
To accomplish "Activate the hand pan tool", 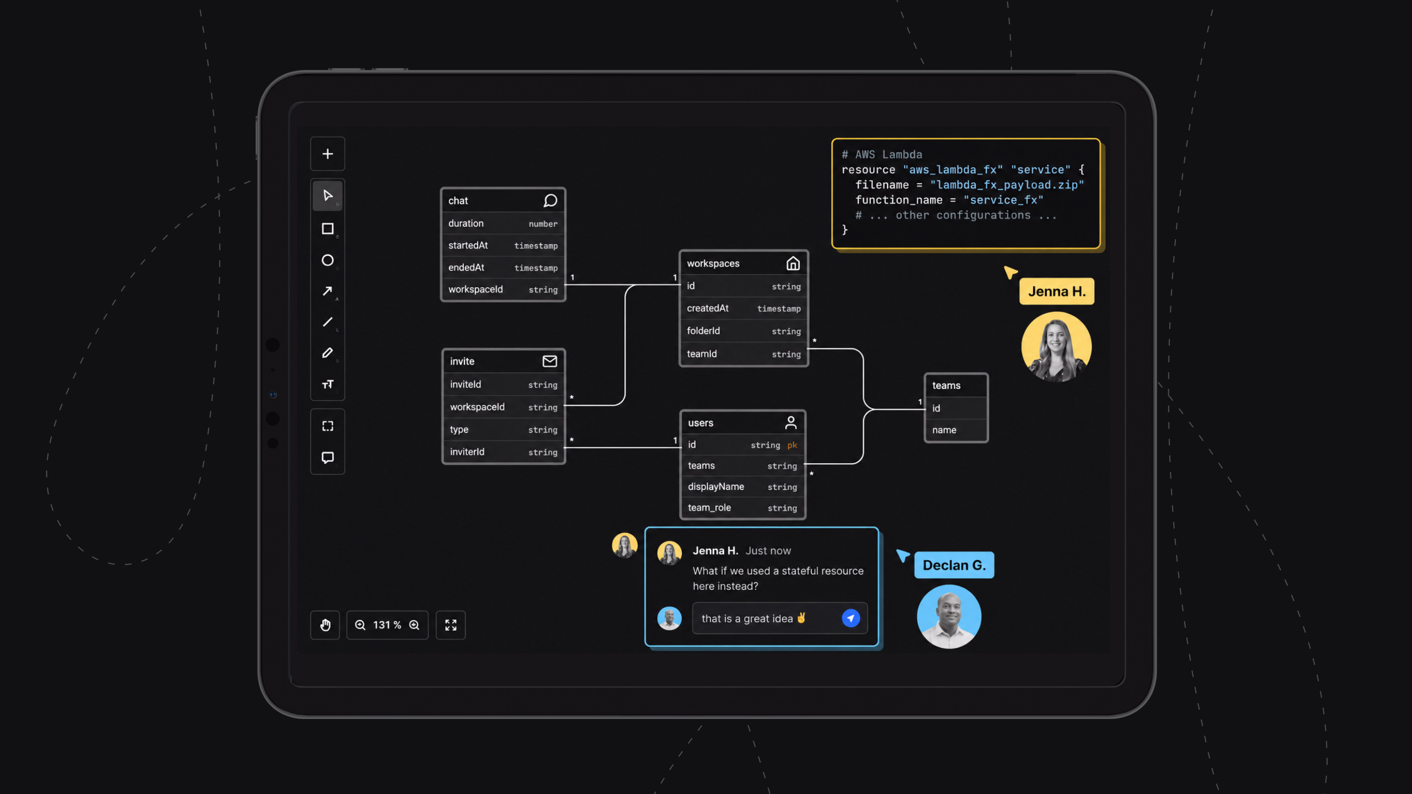I will click(x=325, y=625).
